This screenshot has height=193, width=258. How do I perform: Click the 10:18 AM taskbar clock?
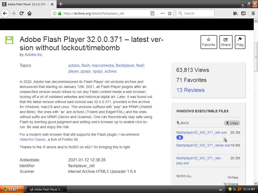point(249,189)
